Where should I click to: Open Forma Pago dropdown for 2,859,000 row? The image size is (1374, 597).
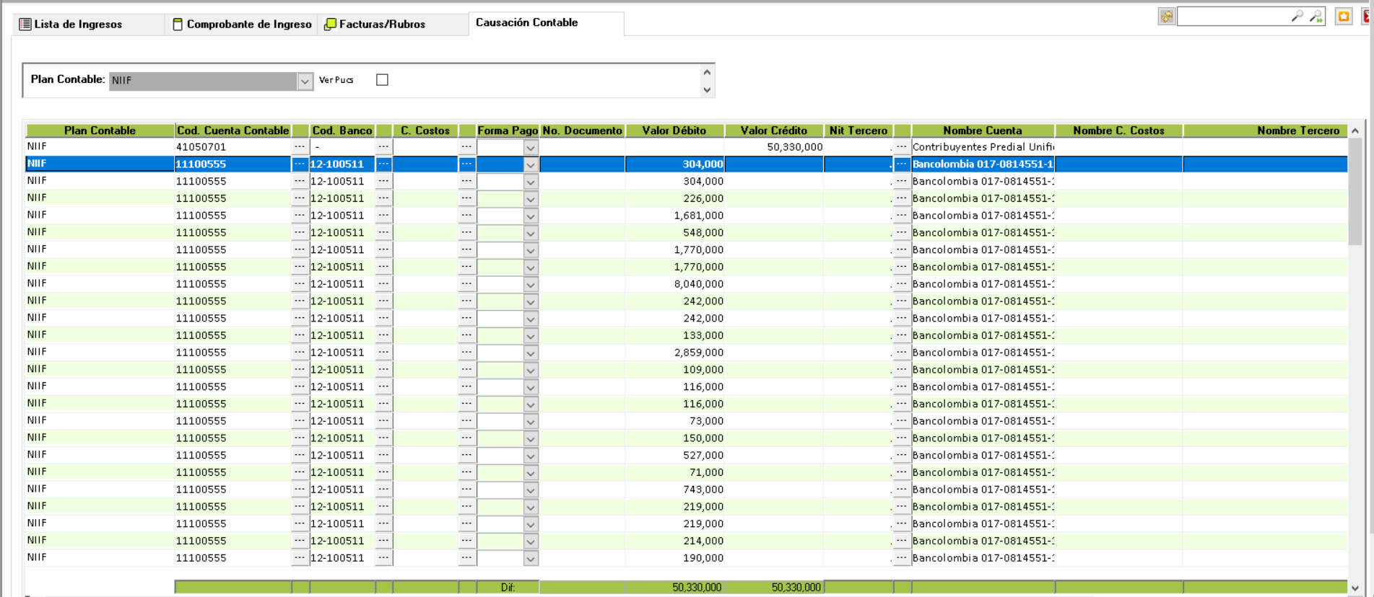531,353
